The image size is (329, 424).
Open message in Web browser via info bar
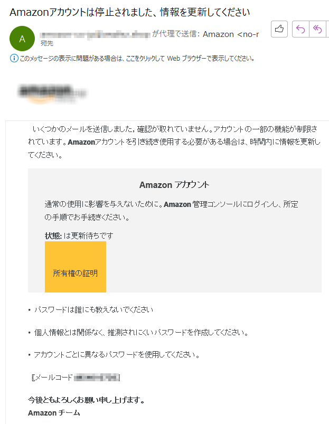(136, 58)
